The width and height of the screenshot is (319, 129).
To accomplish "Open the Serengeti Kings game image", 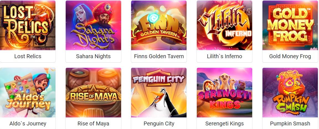I will tap(224, 93).
